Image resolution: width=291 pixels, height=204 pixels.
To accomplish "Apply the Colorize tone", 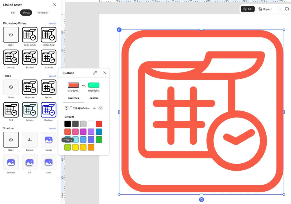I will [x=30, y=110].
